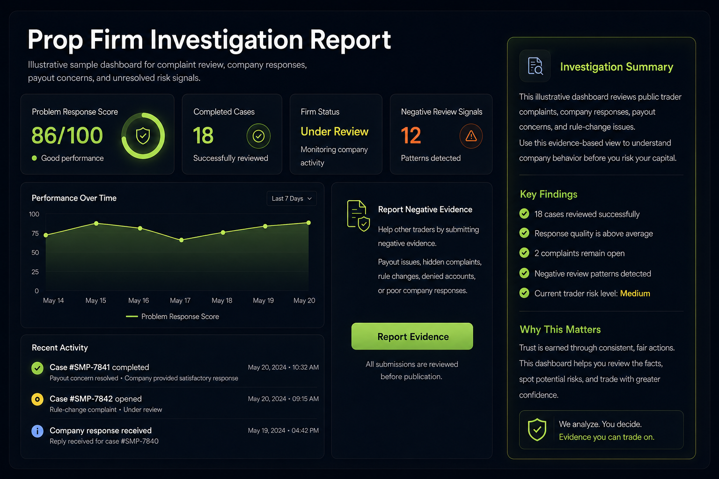Click green check icon for Case #SMP-7841
Image resolution: width=719 pixels, height=479 pixels.
(x=37, y=368)
